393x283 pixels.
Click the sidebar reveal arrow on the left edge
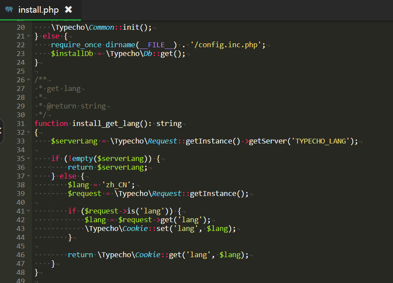point(2,131)
